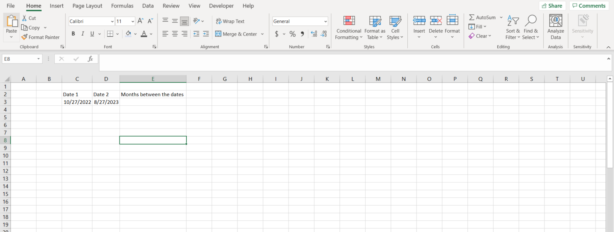Viewport: 614px width, 232px height.
Task: Apply Top Align to the cell
Action: point(165,21)
